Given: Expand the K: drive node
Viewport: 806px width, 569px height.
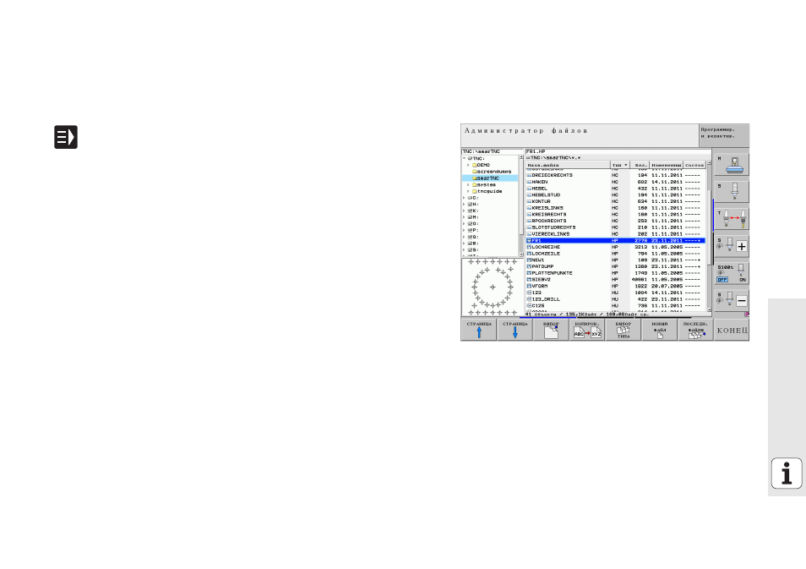Looking at the screenshot, I should [464, 211].
